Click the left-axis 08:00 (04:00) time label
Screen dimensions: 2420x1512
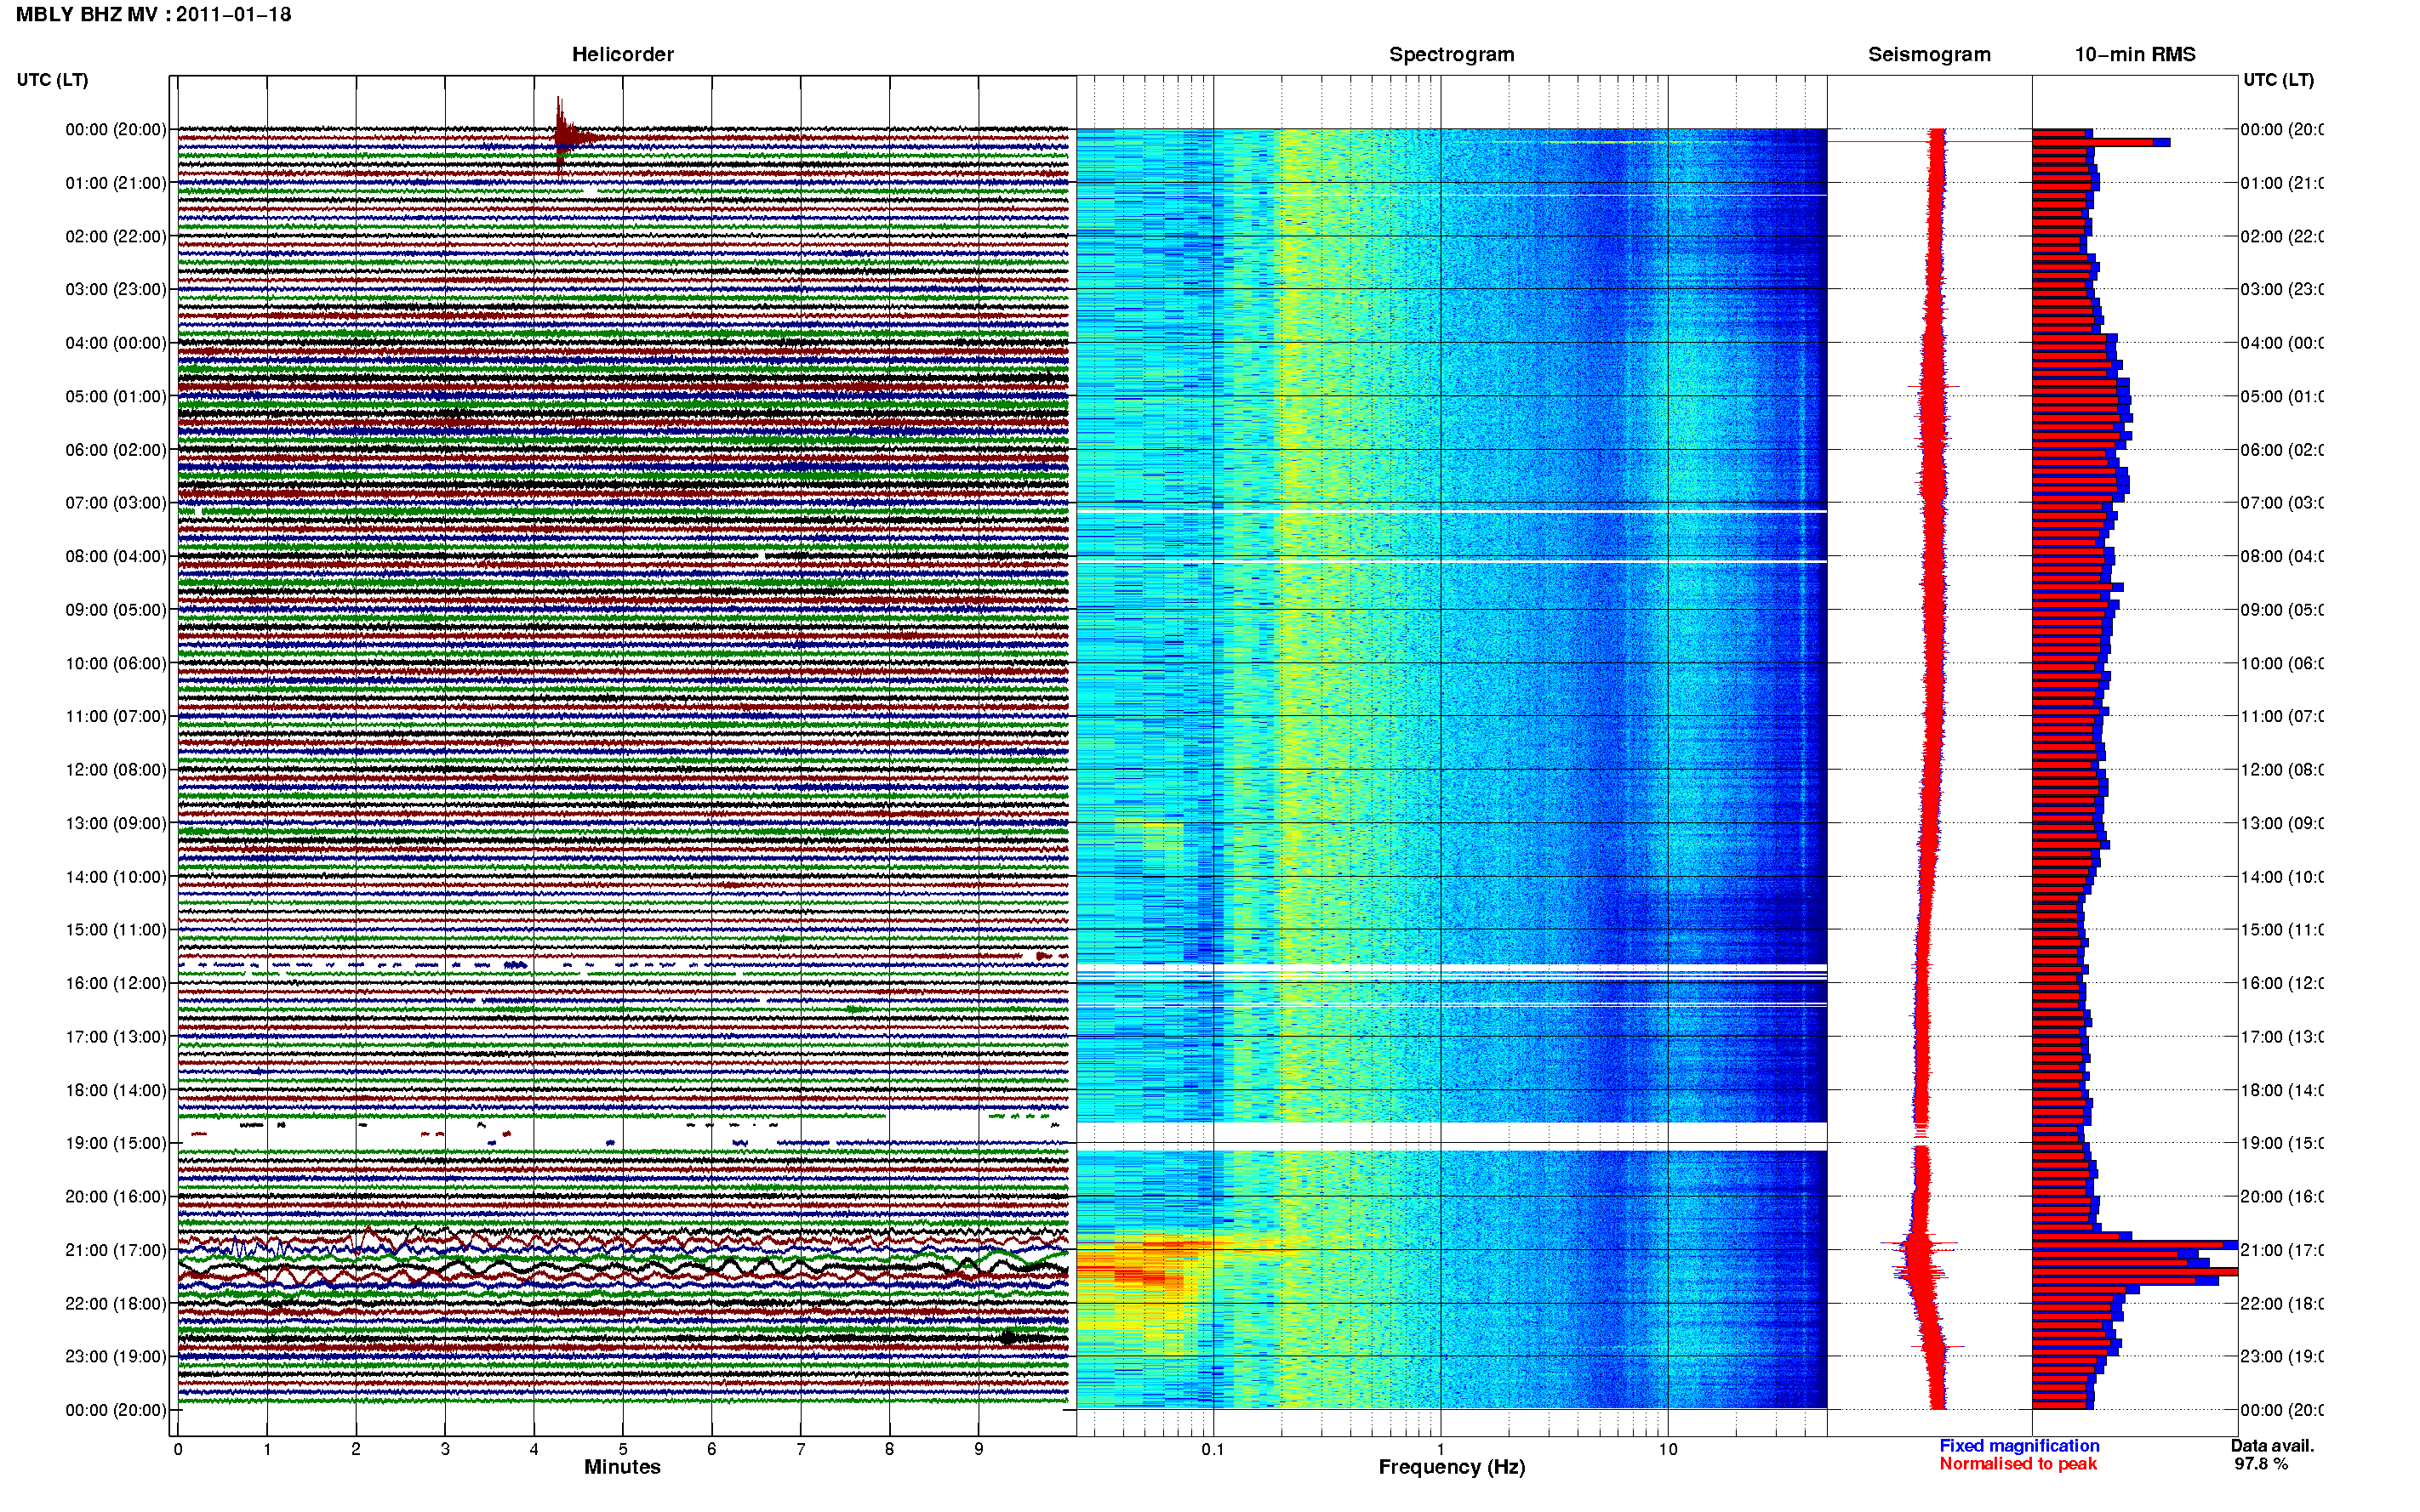coord(116,556)
